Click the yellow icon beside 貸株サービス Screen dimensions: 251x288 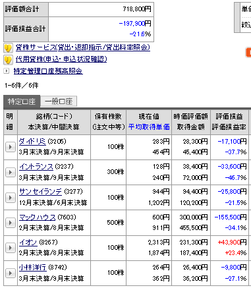[8, 48]
